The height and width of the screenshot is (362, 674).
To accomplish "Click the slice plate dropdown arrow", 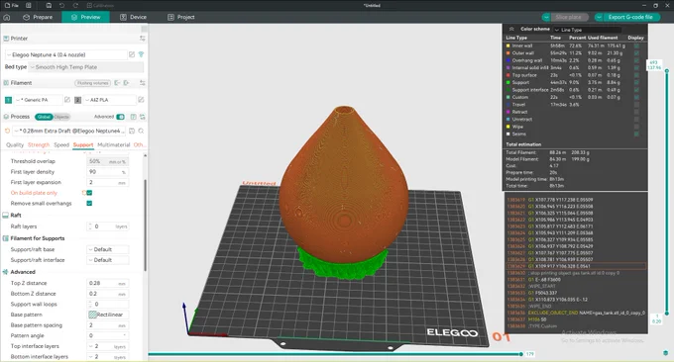I will click(x=546, y=17).
